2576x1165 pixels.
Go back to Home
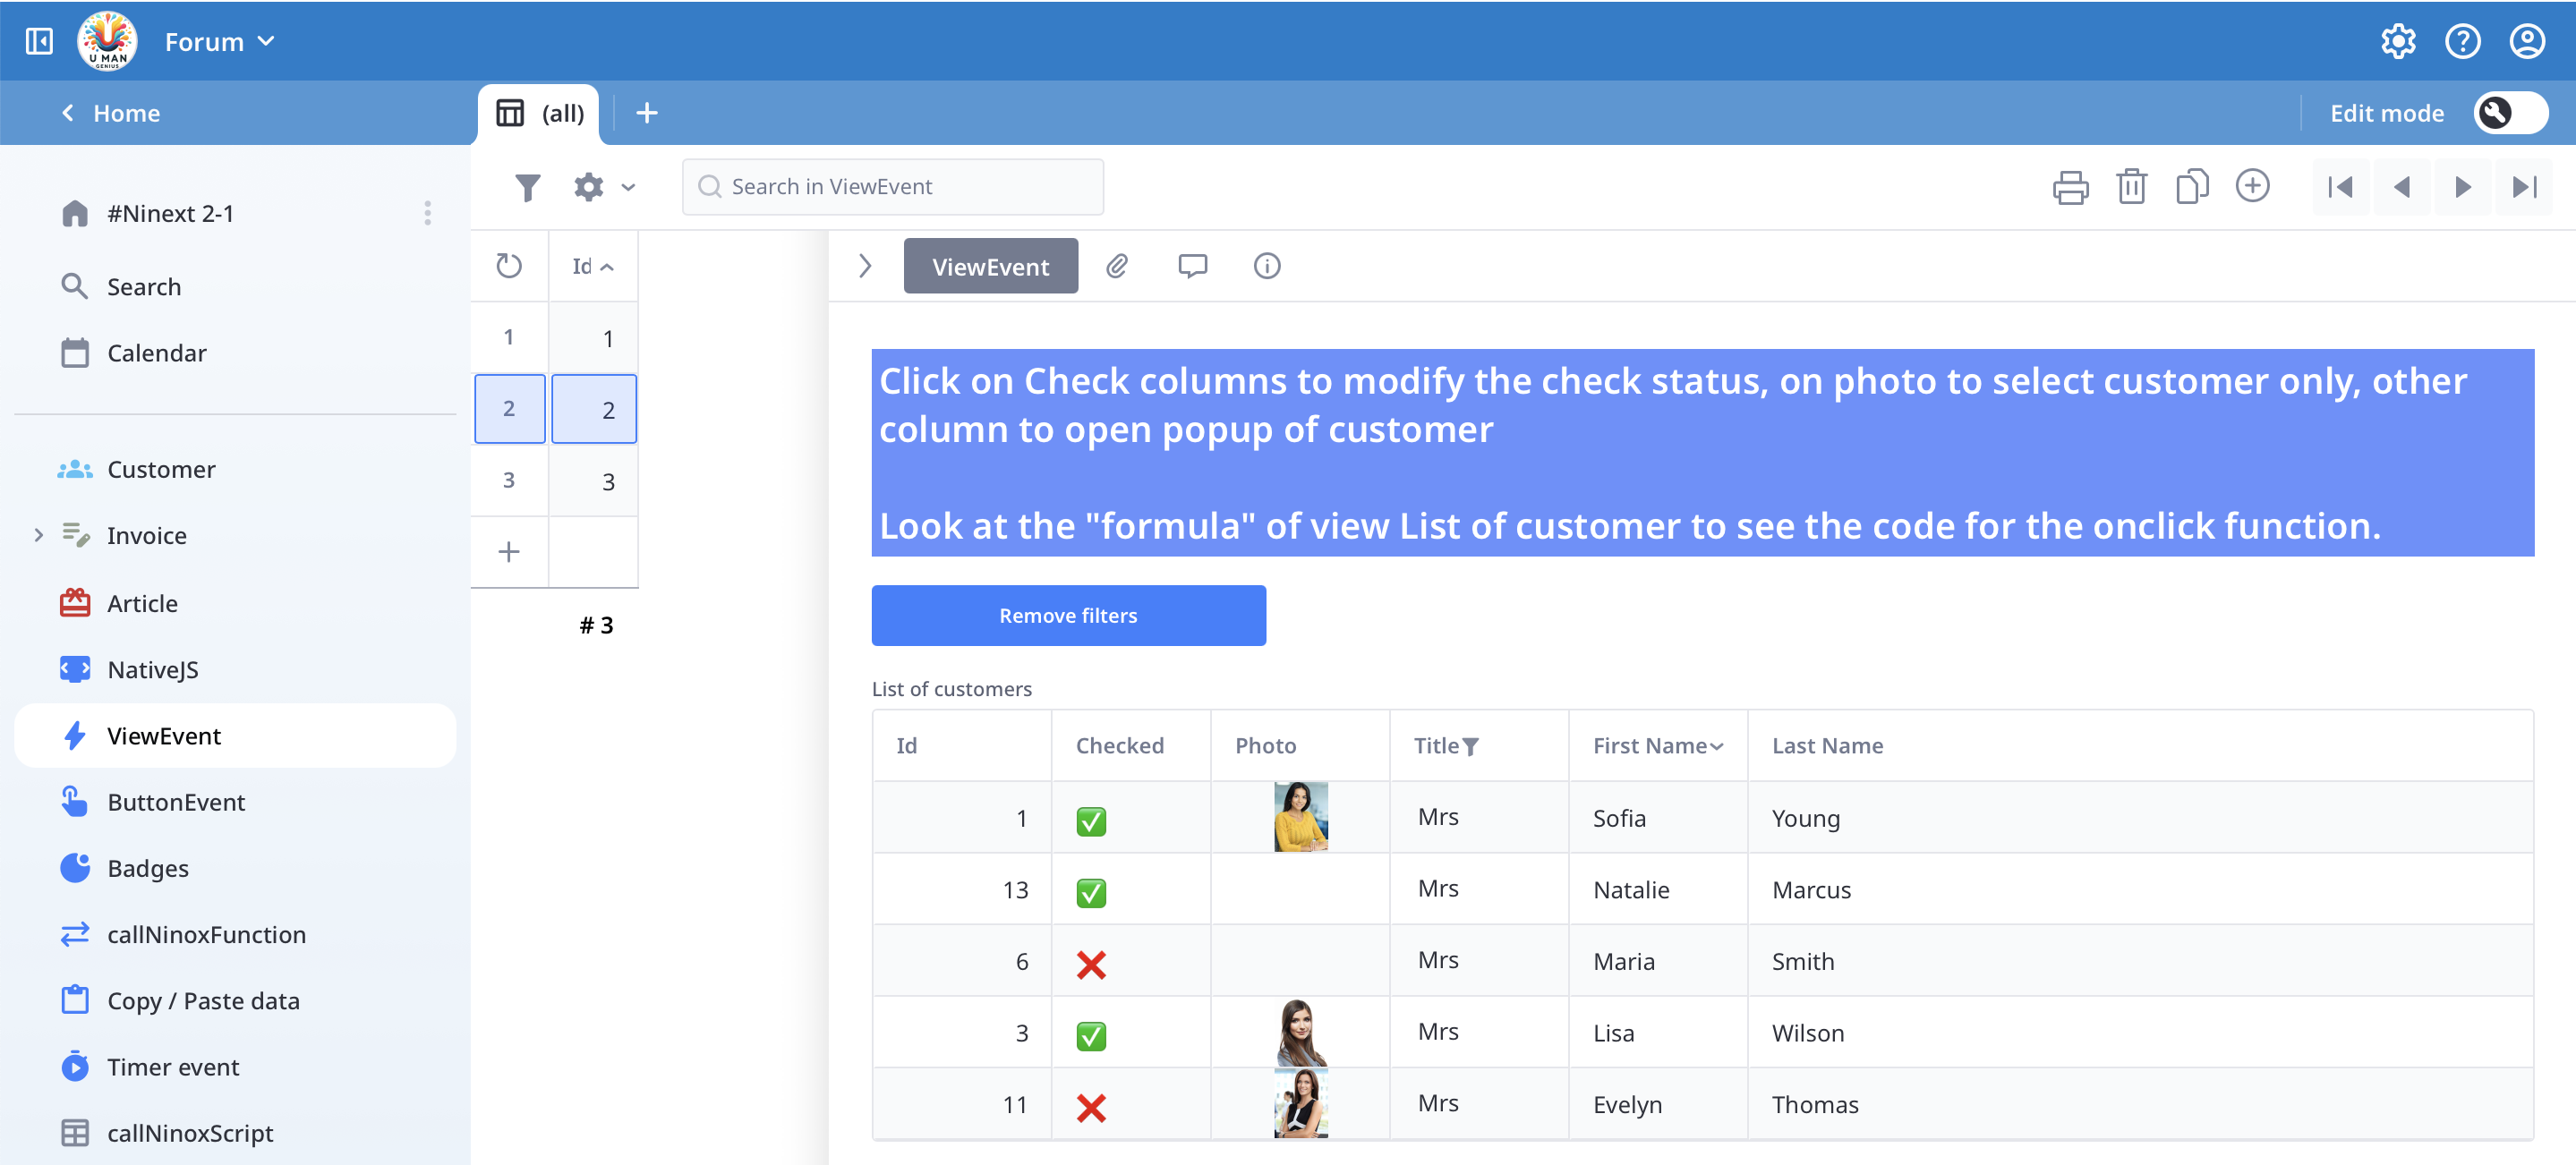tap(111, 113)
